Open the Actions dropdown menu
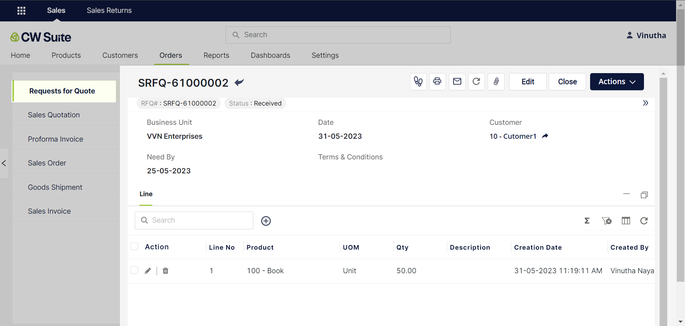Image resolution: width=685 pixels, height=326 pixels. [616, 82]
